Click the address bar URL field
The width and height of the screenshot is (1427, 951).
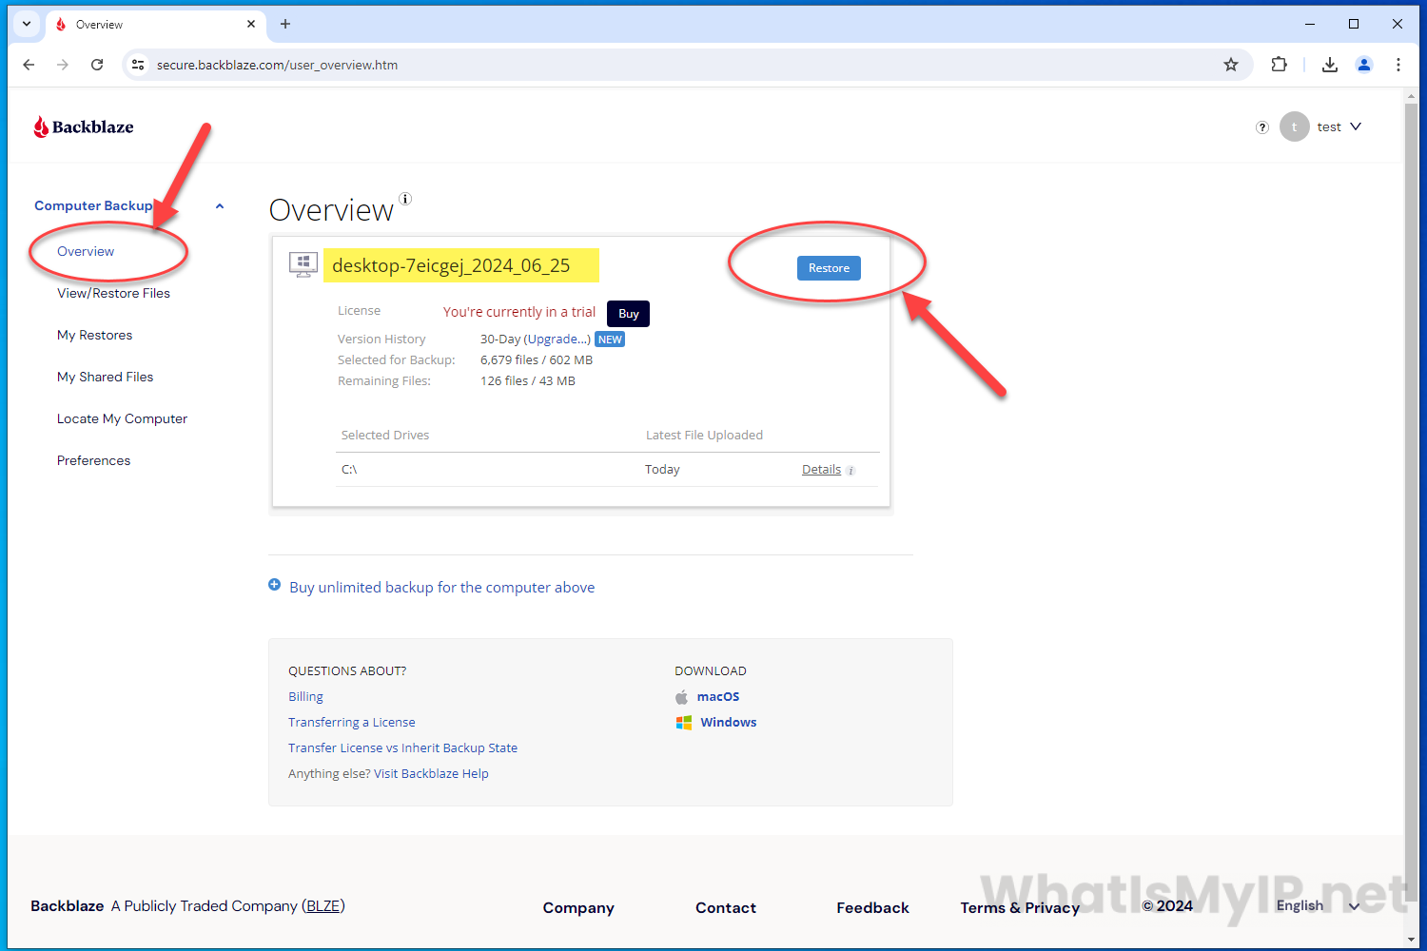click(x=666, y=65)
